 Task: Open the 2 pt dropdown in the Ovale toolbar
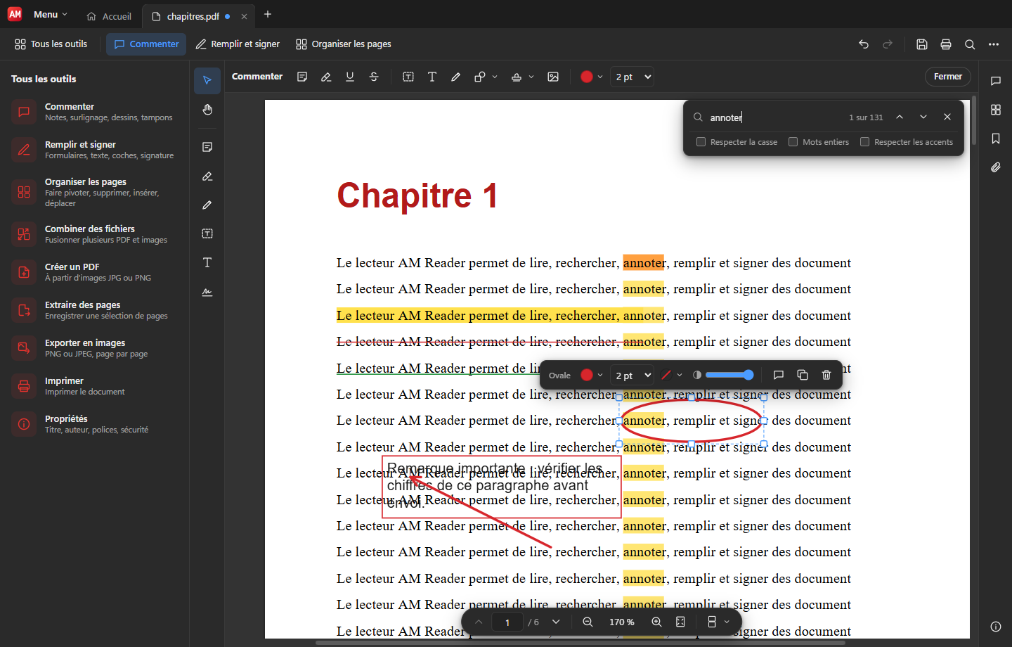(633, 376)
